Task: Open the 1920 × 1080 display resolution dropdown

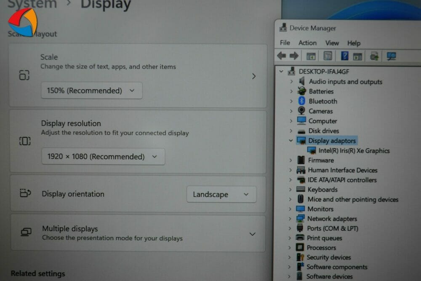Action: pyautogui.click(x=104, y=156)
